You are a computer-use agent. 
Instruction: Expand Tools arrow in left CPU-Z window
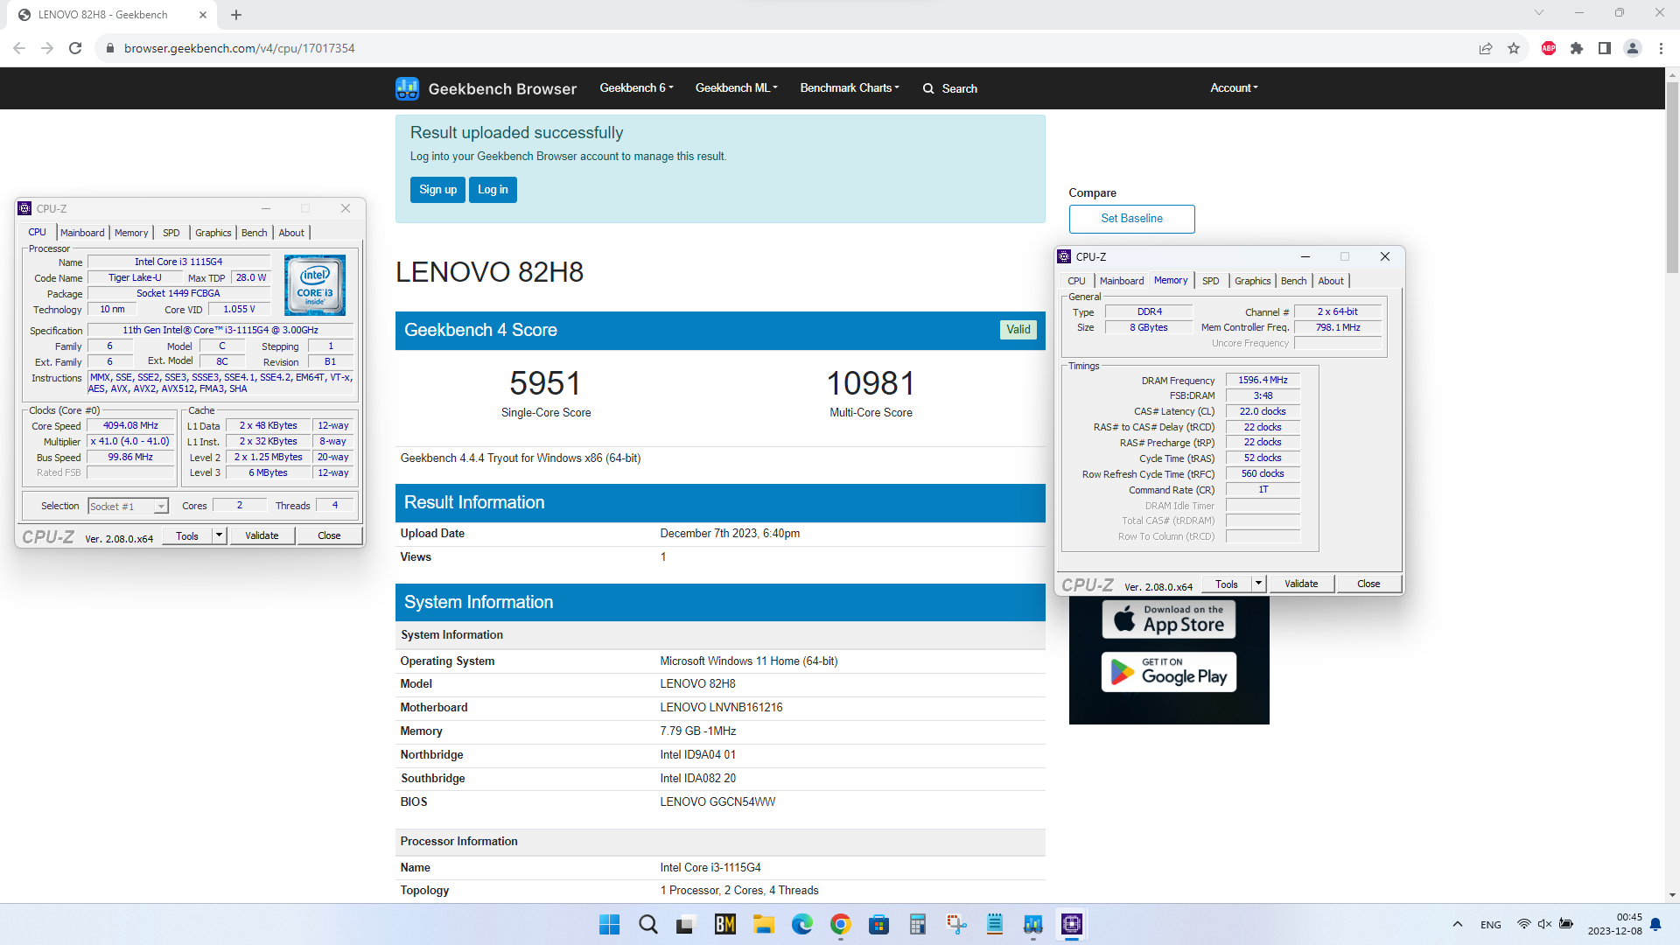pos(219,535)
